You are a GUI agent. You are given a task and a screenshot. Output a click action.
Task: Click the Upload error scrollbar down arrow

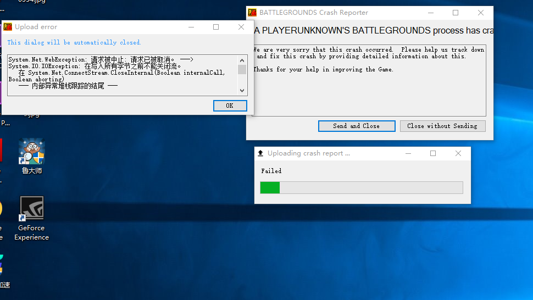242,90
